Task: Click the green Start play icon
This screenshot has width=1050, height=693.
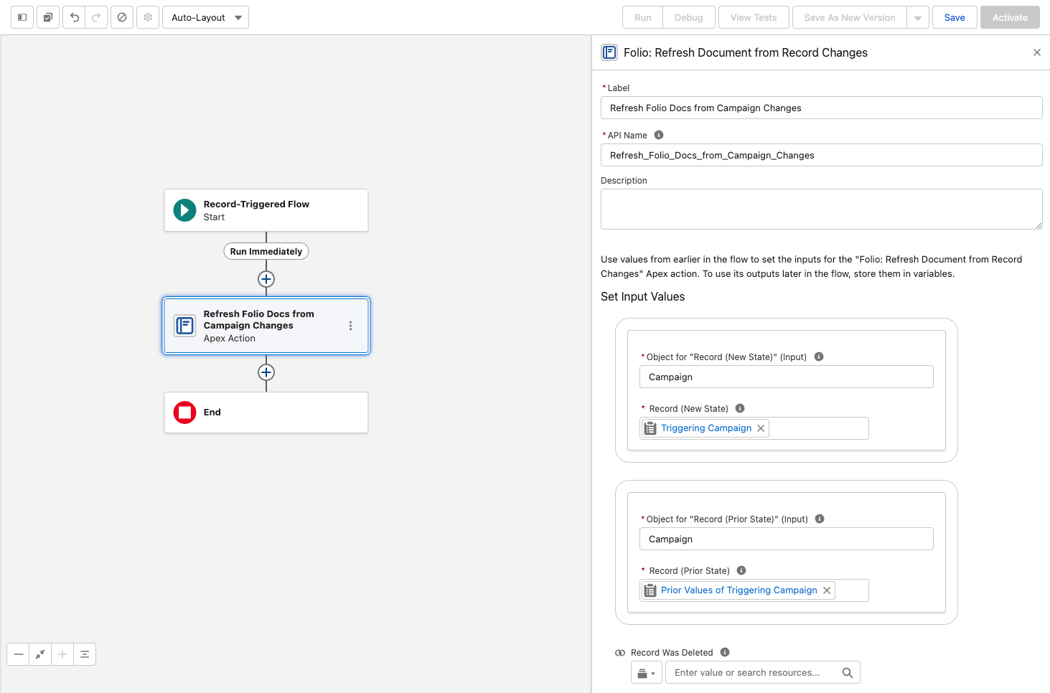Action: 184,210
